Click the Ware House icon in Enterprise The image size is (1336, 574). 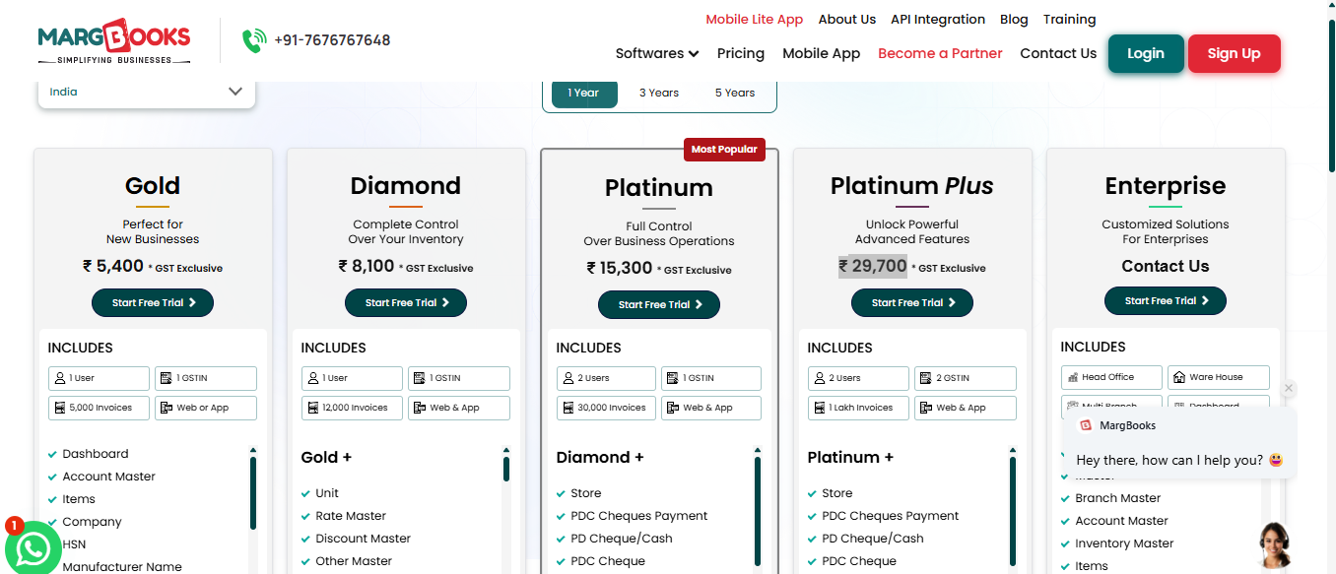click(1179, 377)
